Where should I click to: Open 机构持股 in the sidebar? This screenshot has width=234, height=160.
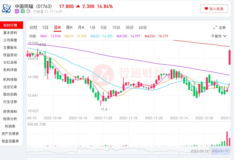coord(10,80)
